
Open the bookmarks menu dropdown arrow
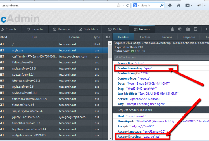pos(191,5)
